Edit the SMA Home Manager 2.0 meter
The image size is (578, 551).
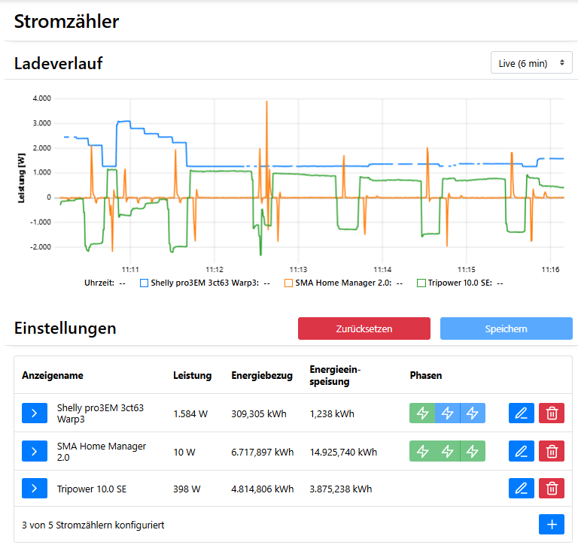pyautogui.click(x=520, y=451)
